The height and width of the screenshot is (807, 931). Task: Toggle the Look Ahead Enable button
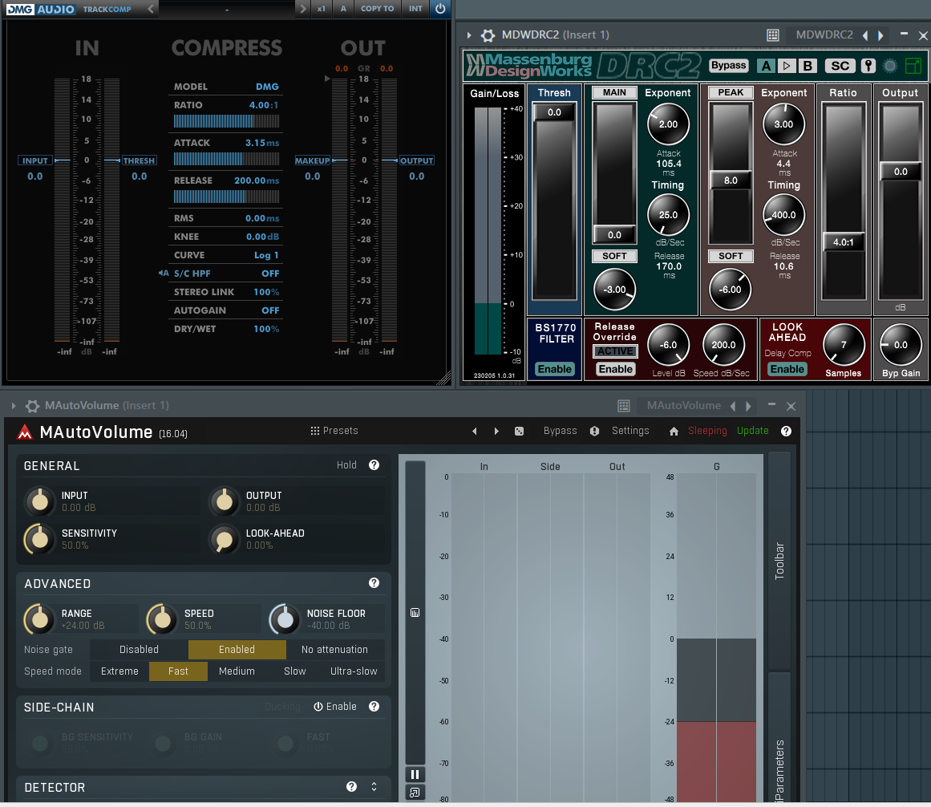[x=787, y=369]
